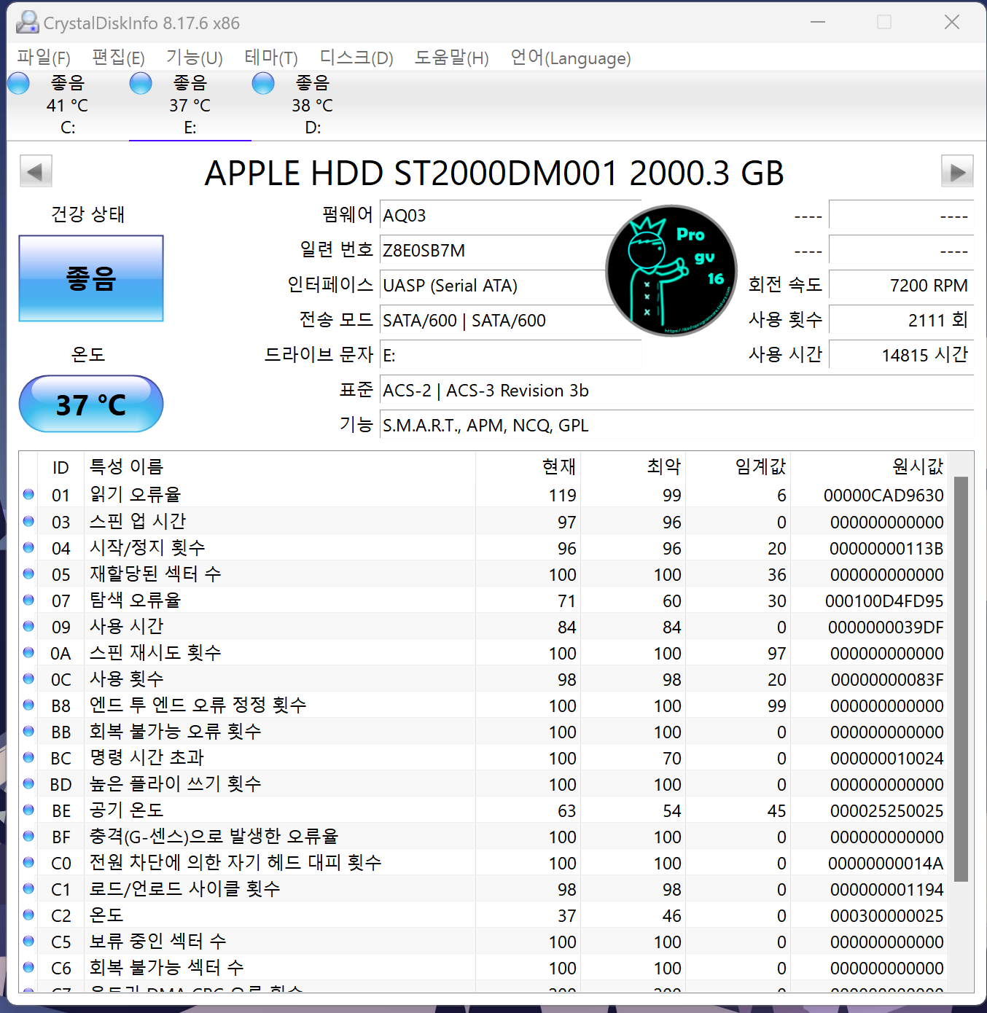The width and height of the screenshot is (987, 1013).
Task: Click the standard field ACS-2 | ACS-3 Revision 3b
Action: point(676,390)
